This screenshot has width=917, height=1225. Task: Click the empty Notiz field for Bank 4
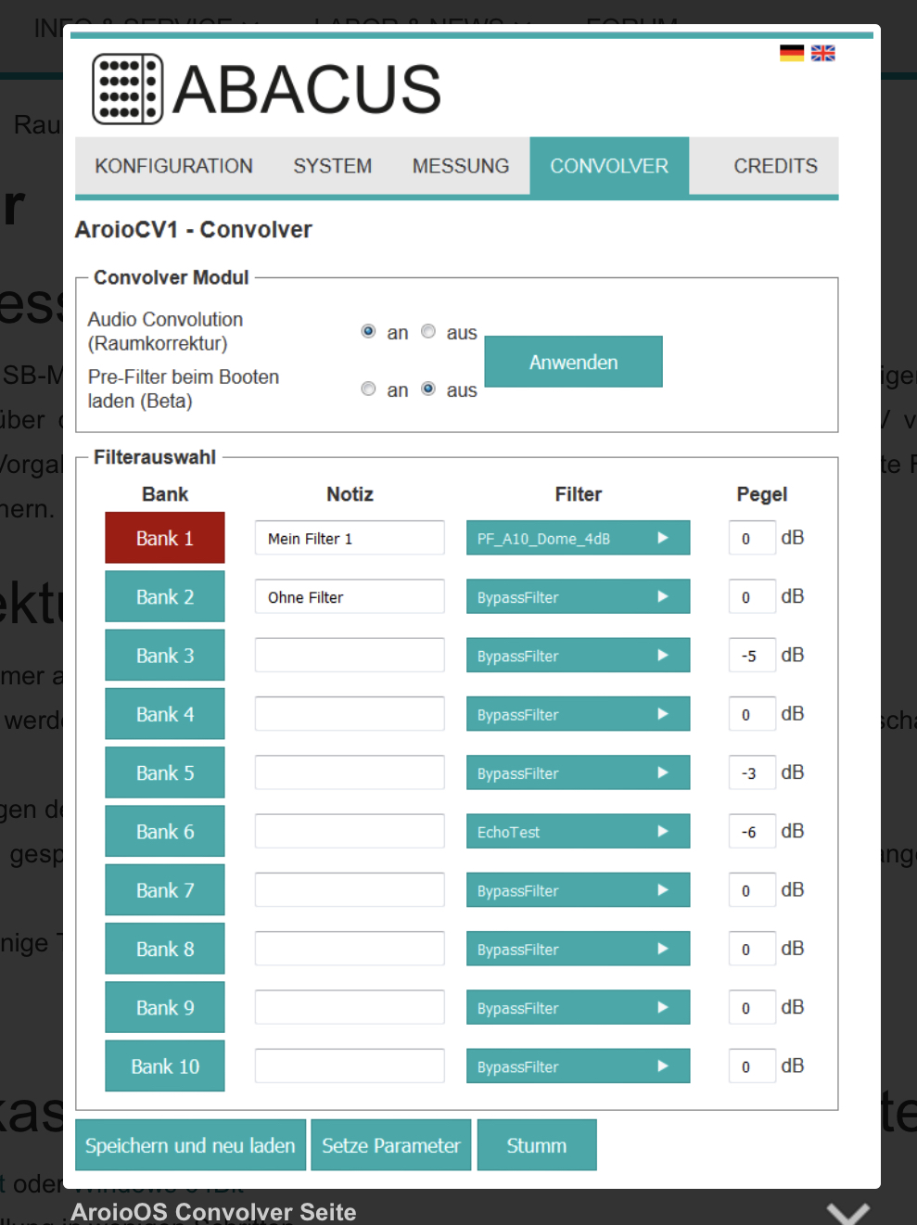click(350, 714)
